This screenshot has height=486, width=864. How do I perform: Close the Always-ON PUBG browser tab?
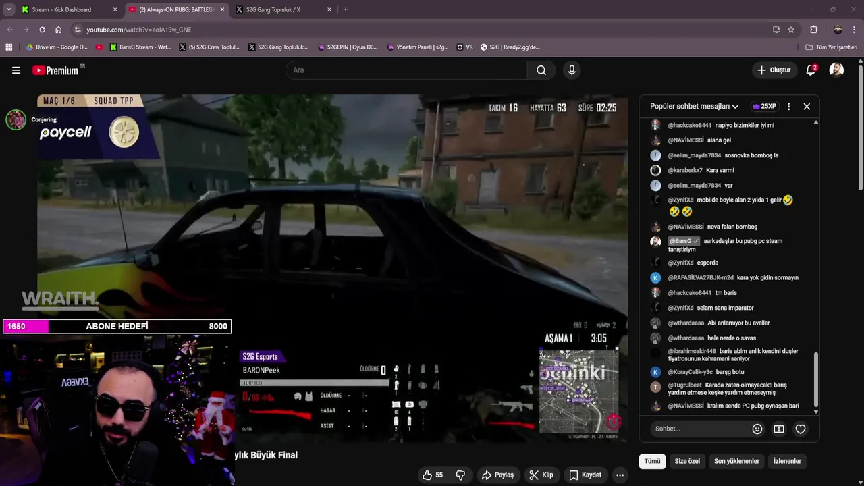(222, 9)
